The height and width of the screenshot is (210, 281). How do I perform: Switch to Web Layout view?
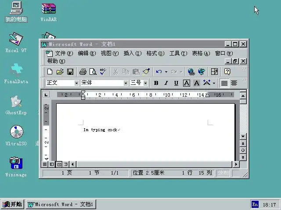pyautogui.click(x=52, y=164)
